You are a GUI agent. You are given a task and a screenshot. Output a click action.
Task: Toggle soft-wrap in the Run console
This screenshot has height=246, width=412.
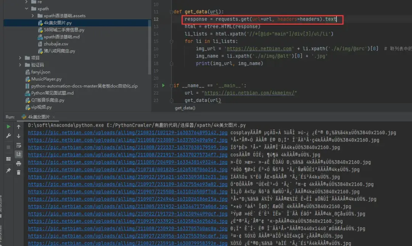click(x=19, y=145)
